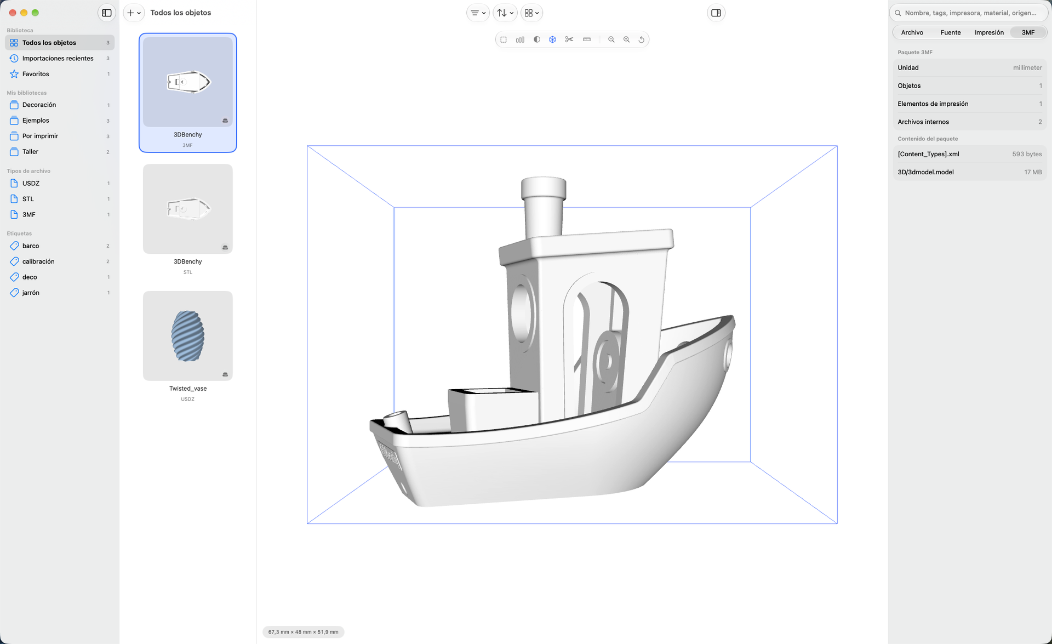This screenshot has height=644, width=1052.
Task: Toggle the blue bounding box cube
Action: click(552, 39)
